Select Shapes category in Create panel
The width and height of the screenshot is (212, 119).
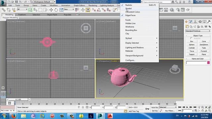(191, 27)
